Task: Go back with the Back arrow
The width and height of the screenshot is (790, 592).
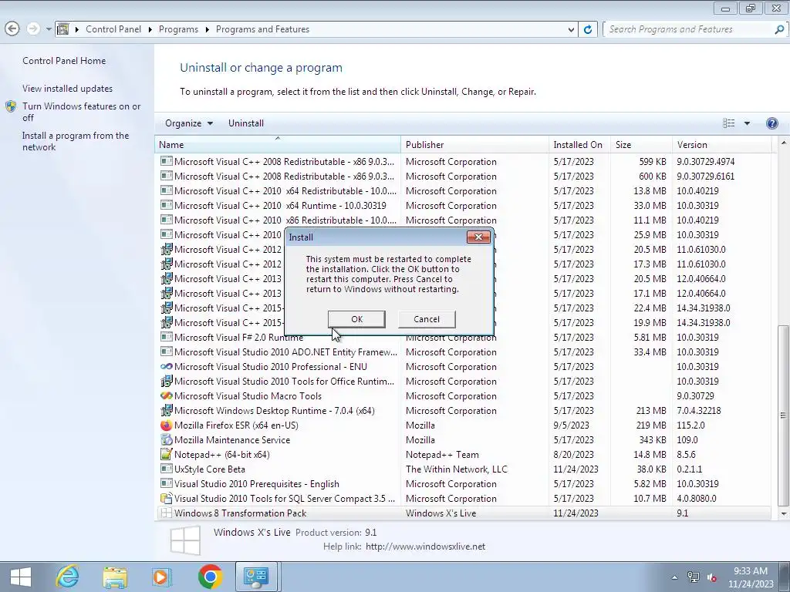Action: pos(12,29)
